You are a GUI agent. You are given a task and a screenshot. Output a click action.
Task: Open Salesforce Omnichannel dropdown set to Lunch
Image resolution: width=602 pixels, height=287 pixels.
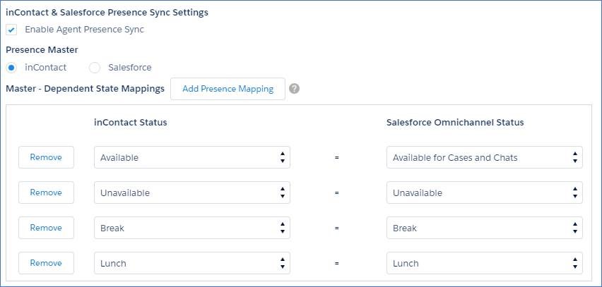pos(485,263)
